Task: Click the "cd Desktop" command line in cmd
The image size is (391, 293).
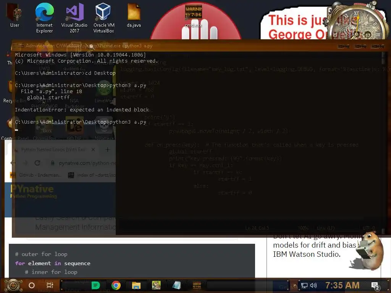Action: (x=65, y=73)
